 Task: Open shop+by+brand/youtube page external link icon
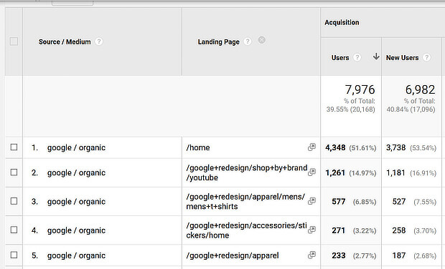click(x=311, y=172)
